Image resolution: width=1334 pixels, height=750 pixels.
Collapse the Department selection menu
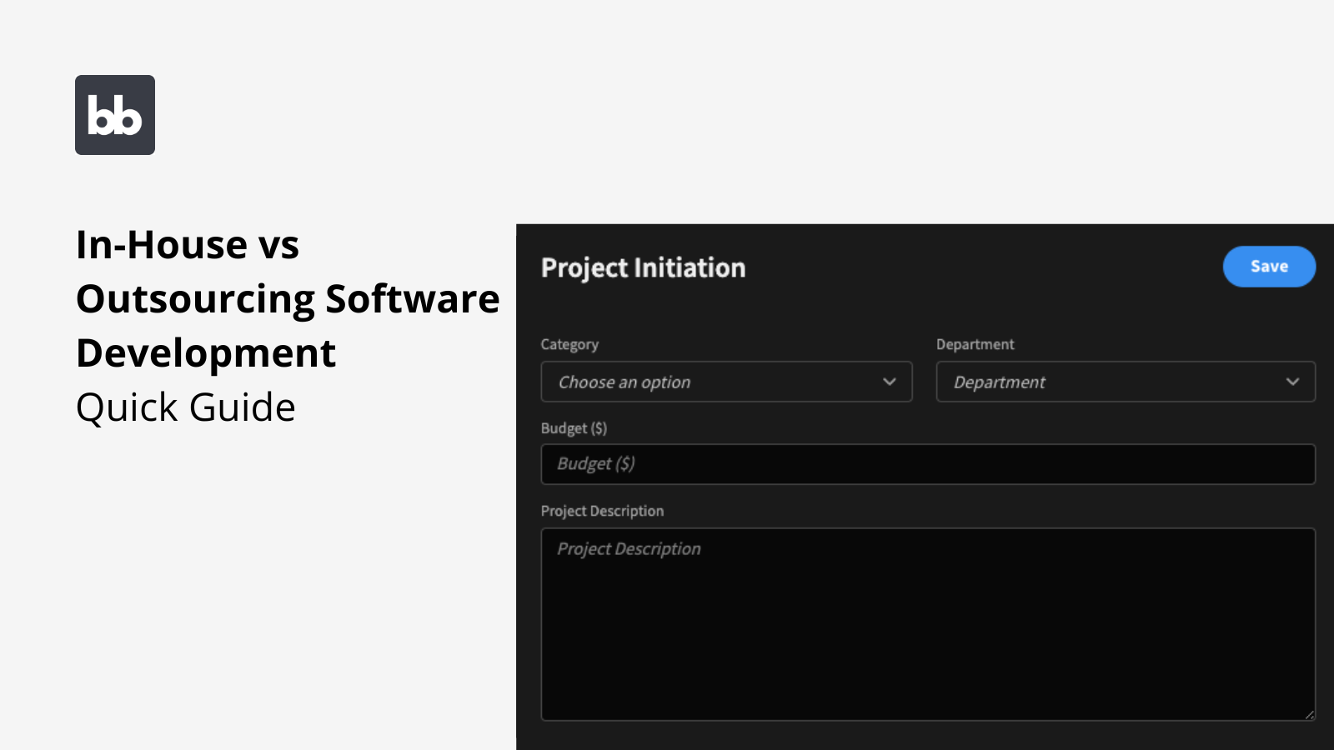1125,382
